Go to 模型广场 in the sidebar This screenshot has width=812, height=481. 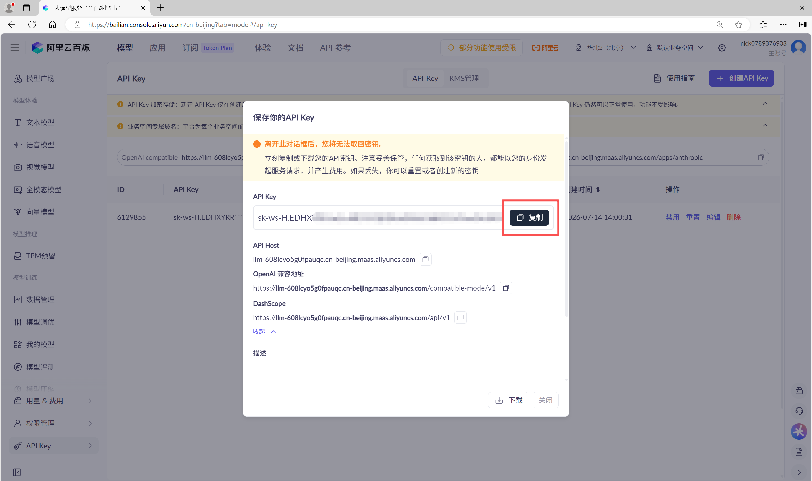click(x=34, y=78)
